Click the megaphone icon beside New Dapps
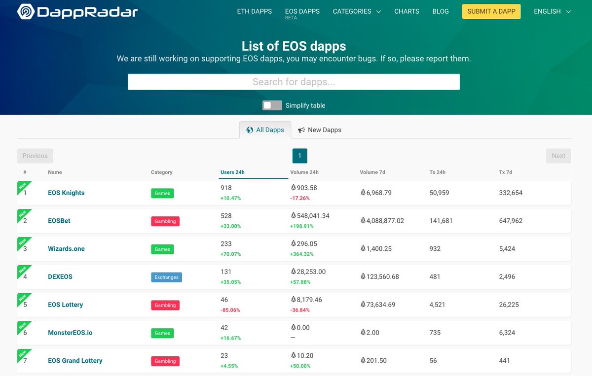 [303, 130]
